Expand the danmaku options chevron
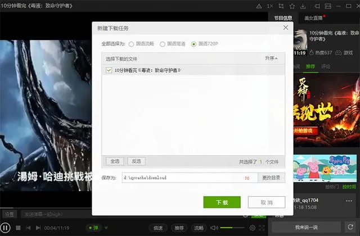The image size is (360, 236). tap(106, 228)
